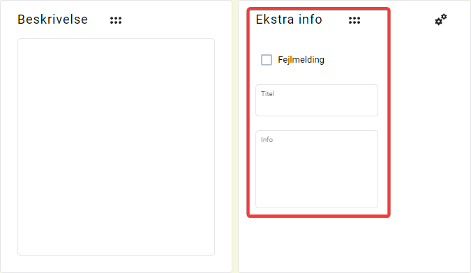The height and width of the screenshot is (273, 471).
Task: Click the grid handle icon beside Beskrivelse
Action: [x=116, y=20]
